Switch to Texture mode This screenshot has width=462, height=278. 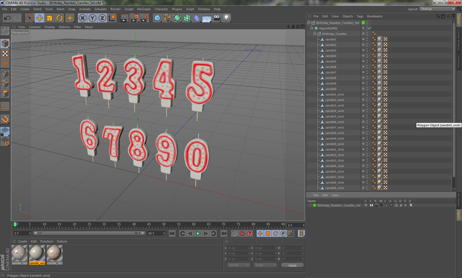[x=5, y=53]
